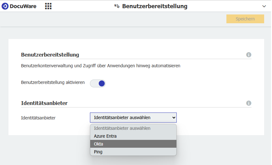Expand the header chevron at top right
This screenshot has height=165, width=272.
[264, 6]
